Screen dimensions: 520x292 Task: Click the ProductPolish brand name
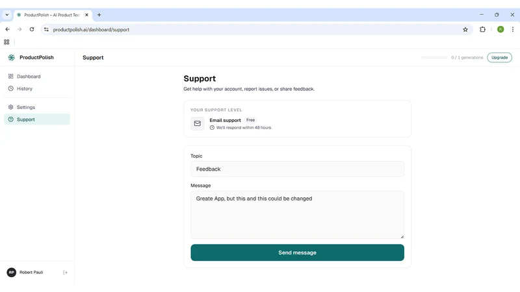tap(36, 58)
